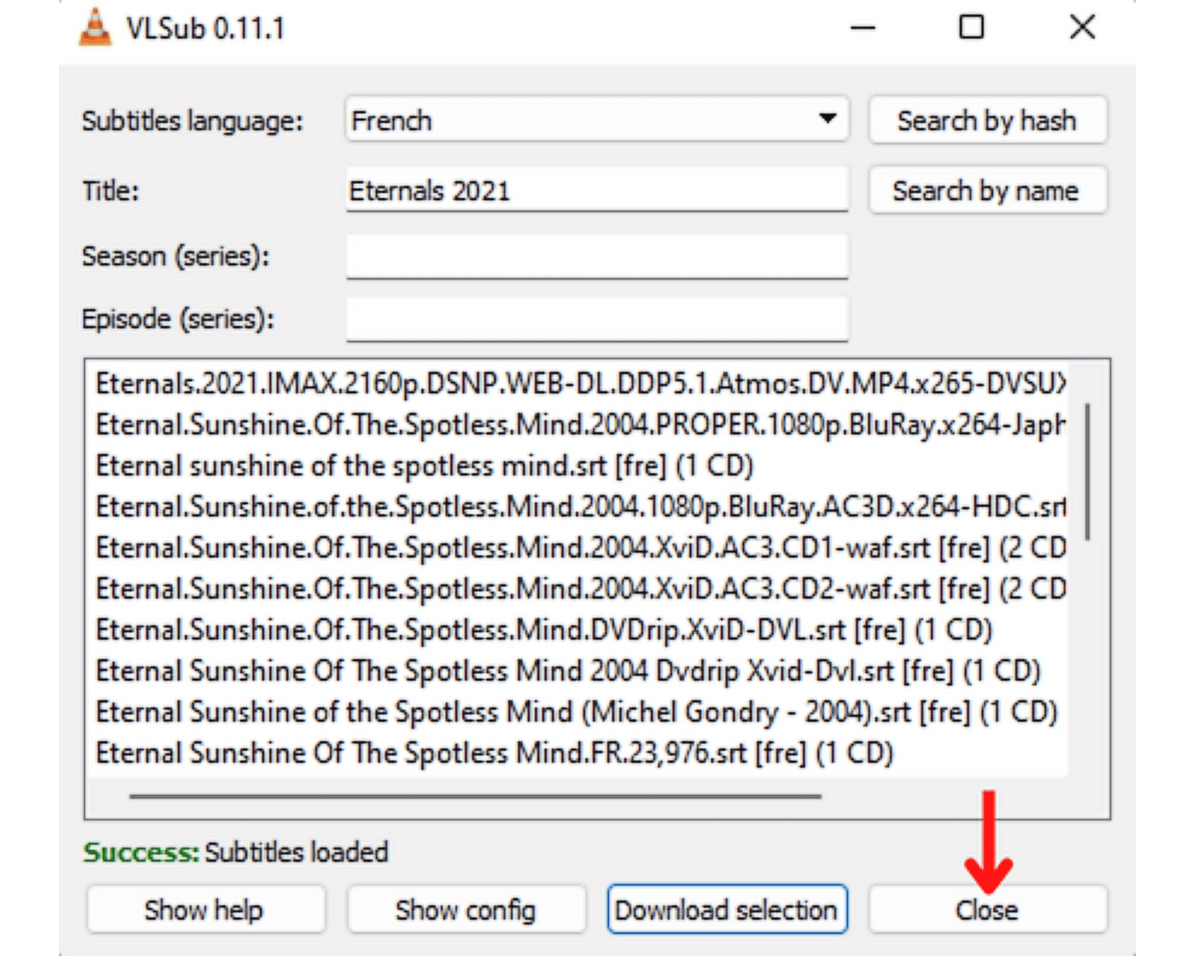Viewport: 1195px width, 956px height.
Task: Click the Show config button
Action: [x=466, y=909]
